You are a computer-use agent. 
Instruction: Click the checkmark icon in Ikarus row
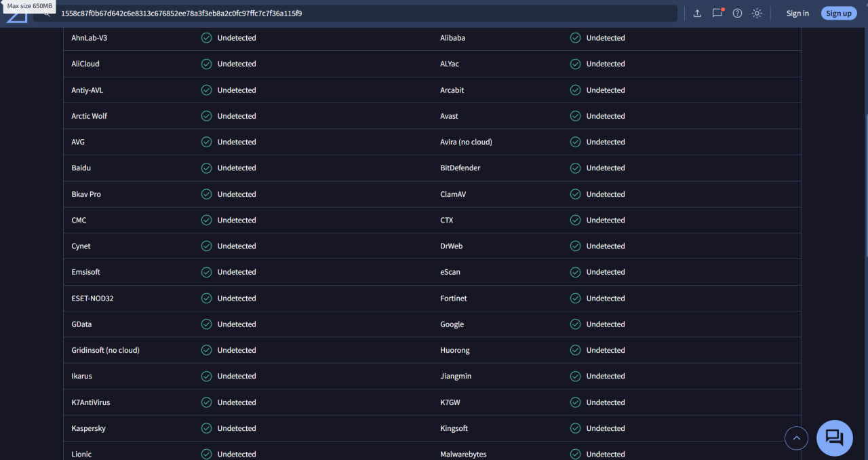pos(206,376)
